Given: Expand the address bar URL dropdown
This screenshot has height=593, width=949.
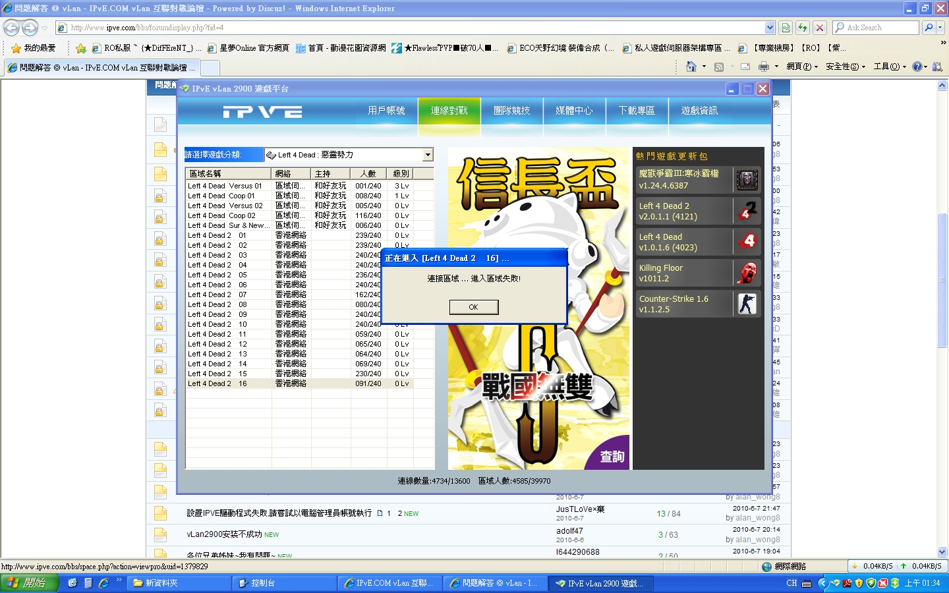Looking at the screenshot, I should pyautogui.click(x=770, y=28).
